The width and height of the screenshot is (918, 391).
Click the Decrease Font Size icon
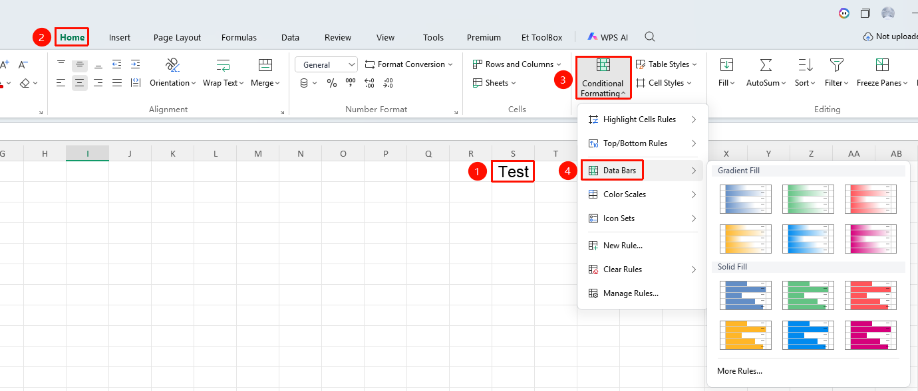pyautogui.click(x=23, y=64)
